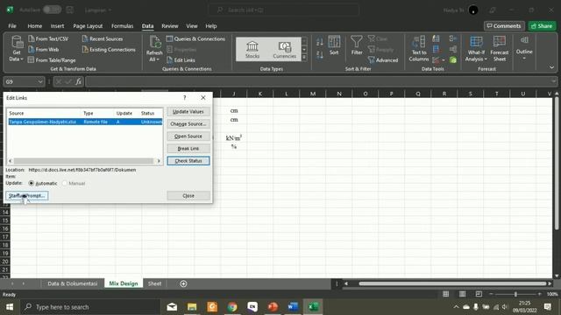Click the Break Link button

188,149
